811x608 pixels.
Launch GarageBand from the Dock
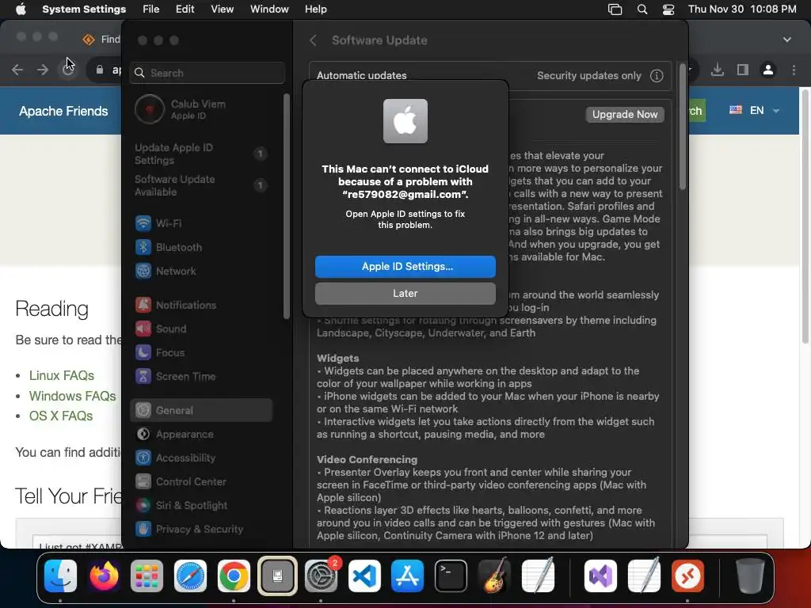[x=494, y=576]
